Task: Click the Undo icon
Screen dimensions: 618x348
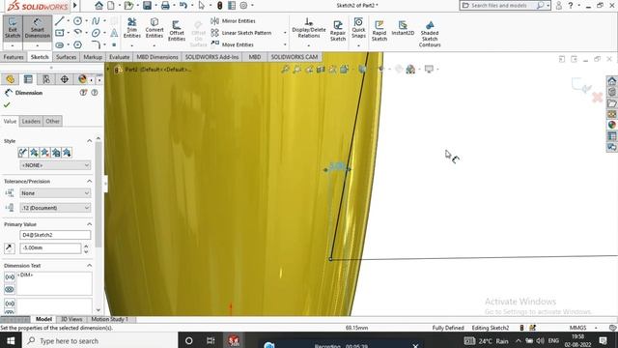Action: pyautogui.click(x=183, y=6)
